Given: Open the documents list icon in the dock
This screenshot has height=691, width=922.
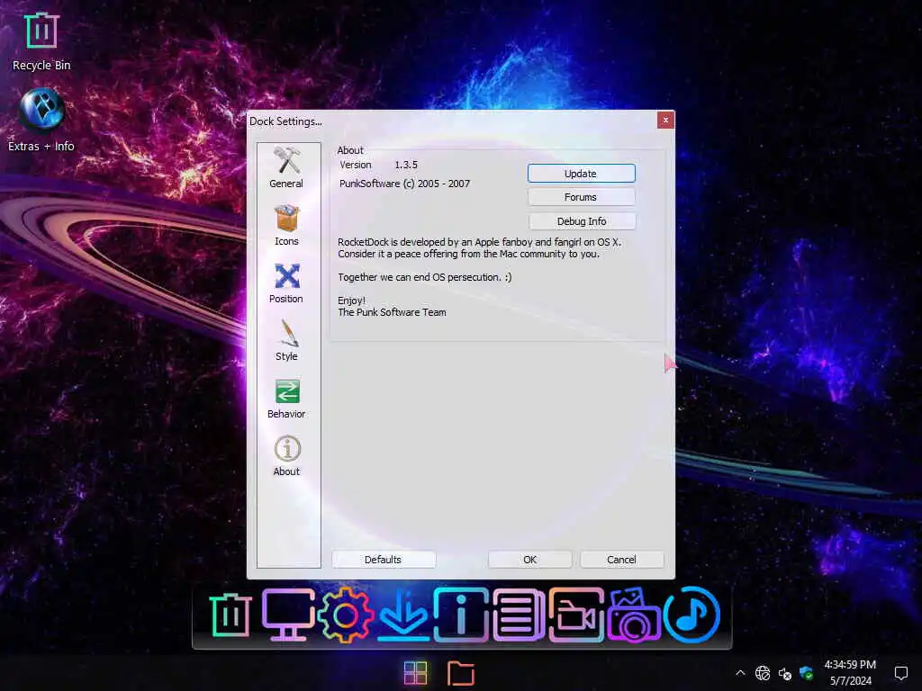Looking at the screenshot, I should tap(518, 615).
